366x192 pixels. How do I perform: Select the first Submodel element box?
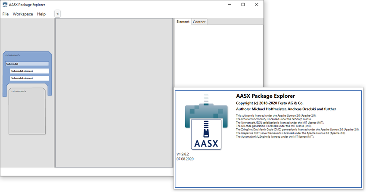[x=29, y=71]
